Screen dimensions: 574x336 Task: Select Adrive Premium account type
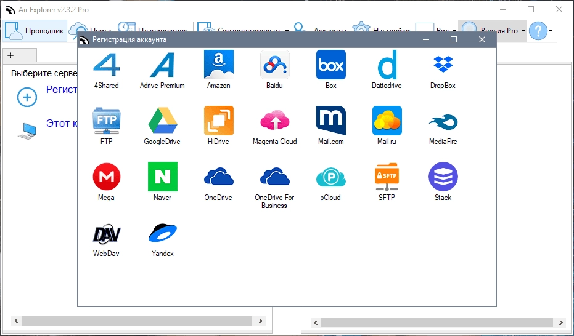click(162, 65)
